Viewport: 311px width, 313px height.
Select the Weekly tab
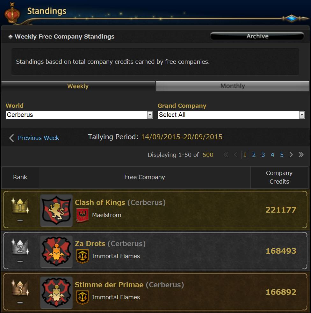[x=78, y=86]
